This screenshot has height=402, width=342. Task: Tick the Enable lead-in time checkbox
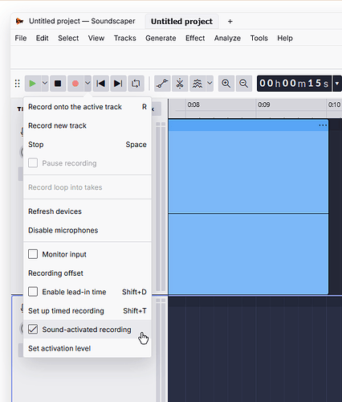(33, 292)
